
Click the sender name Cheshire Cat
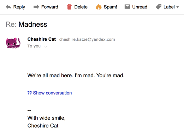pyautogui.click(x=42, y=39)
